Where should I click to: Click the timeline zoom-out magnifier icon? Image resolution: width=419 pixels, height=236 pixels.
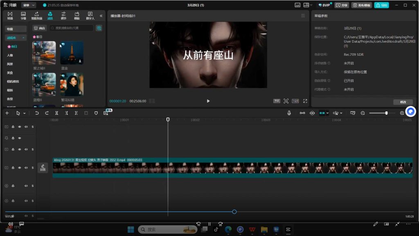pyautogui.click(x=363, y=113)
